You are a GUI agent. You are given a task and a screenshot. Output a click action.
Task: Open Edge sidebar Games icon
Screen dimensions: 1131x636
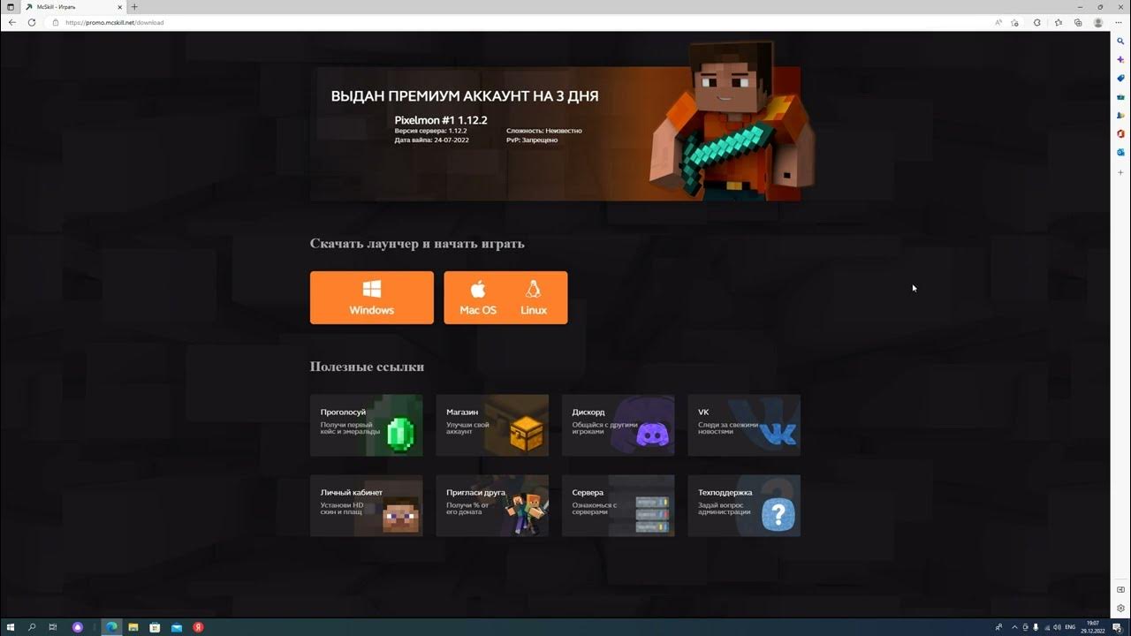pyautogui.click(x=1120, y=115)
